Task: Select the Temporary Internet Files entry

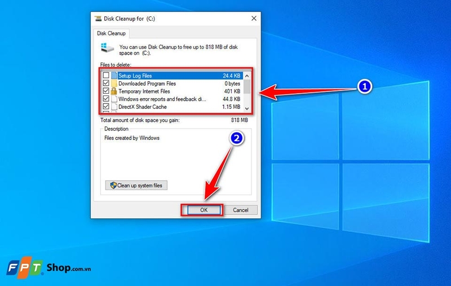Action: click(144, 91)
